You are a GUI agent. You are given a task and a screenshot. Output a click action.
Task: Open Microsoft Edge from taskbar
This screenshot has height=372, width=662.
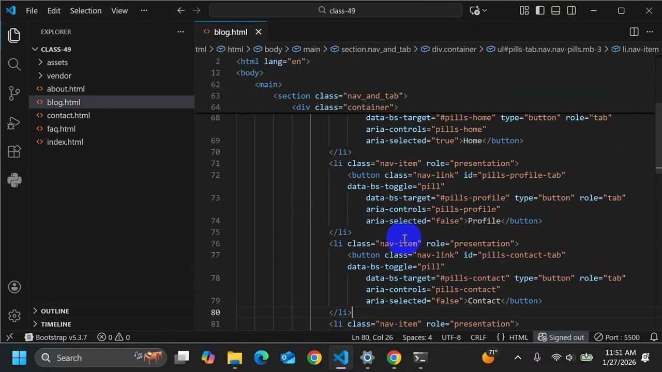coord(261,358)
